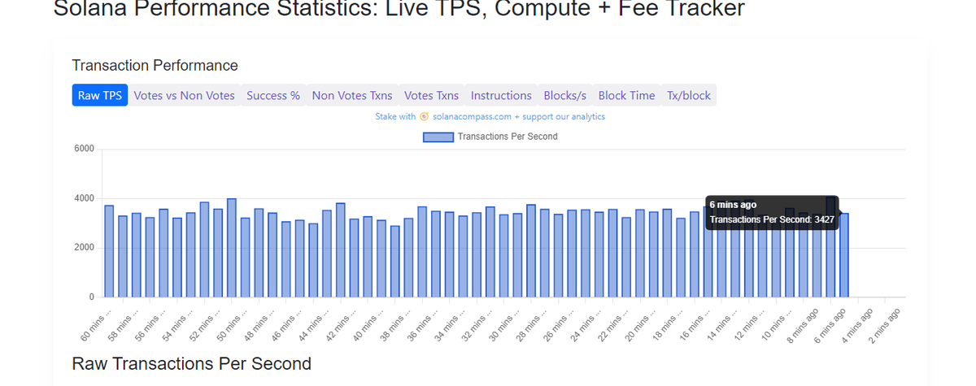Image resolution: width=976 pixels, height=386 pixels.
Task: Click the '6 mins ago' tooltip title
Action: click(733, 205)
